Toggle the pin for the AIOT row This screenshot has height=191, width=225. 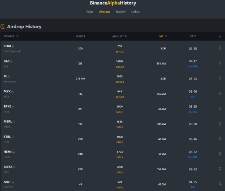[220, 184]
